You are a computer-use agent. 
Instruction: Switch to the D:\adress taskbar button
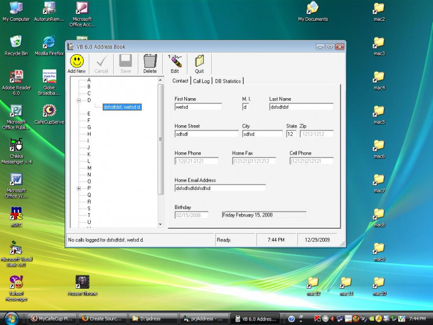coord(153,319)
